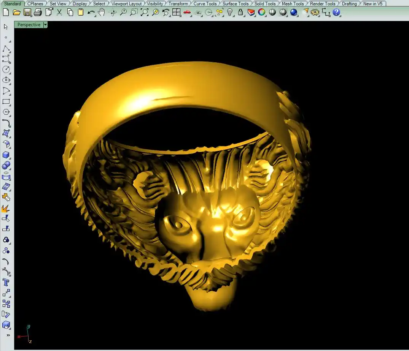Select the Circle tool in sidebar
Image resolution: width=409 pixels, height=351 pixels.
pyautogui.click(x=6, y=70)
